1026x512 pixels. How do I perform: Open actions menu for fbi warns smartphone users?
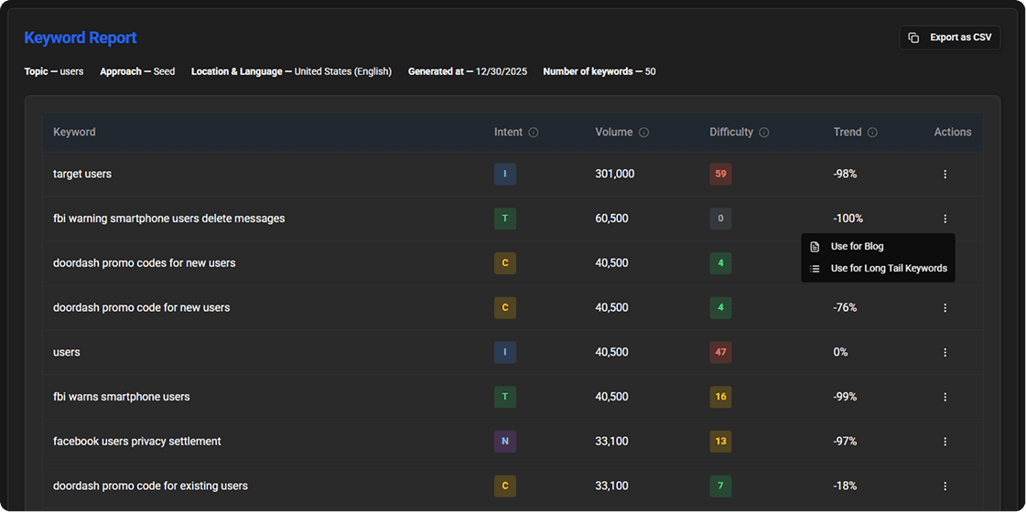945,397
